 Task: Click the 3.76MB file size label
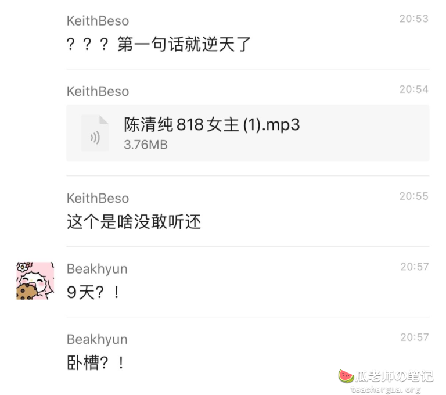146,145
